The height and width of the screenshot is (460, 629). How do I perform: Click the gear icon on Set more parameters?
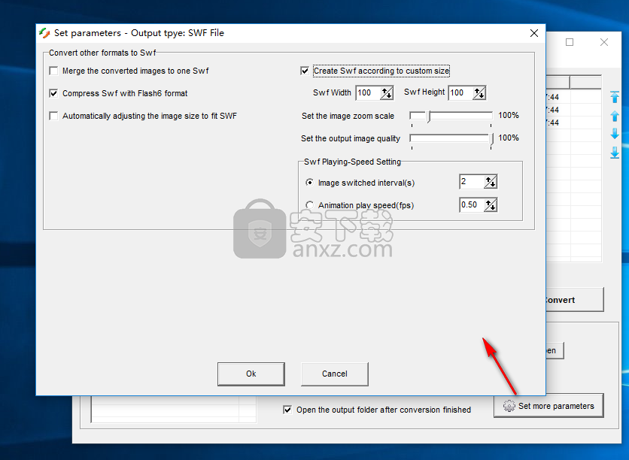pyautogui.click(x=509, y=406)
